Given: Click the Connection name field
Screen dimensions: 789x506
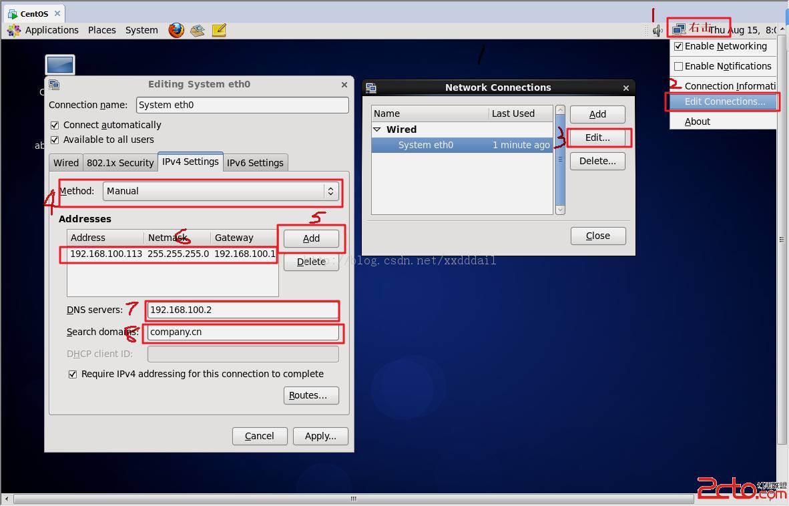Looking at the screenshot, I should click(x=242, y=105).
